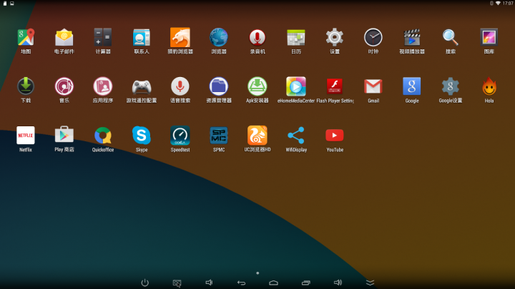Launch the Music app (音乐)
The width and height of the screenshot is (515, 289).
coord(64,86)
